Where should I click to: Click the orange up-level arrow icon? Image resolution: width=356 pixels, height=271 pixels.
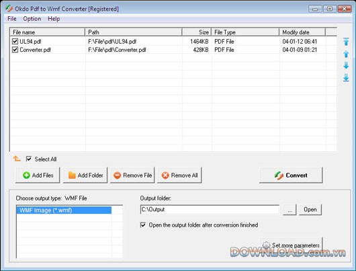click(17, 159)
